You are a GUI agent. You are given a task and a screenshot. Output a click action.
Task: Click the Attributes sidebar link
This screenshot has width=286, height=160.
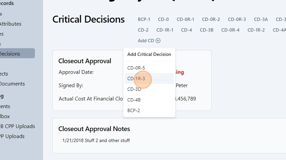(11, 24)
